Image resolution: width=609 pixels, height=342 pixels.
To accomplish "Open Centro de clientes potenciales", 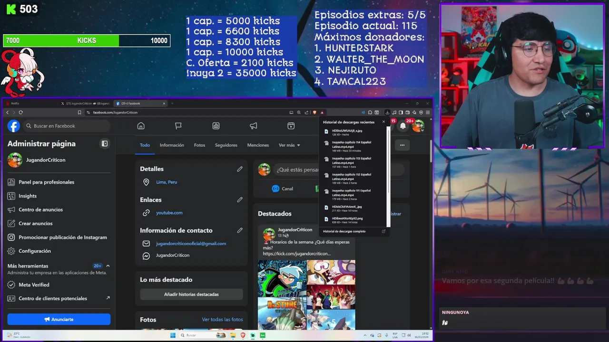I will (x=59, y=298).
